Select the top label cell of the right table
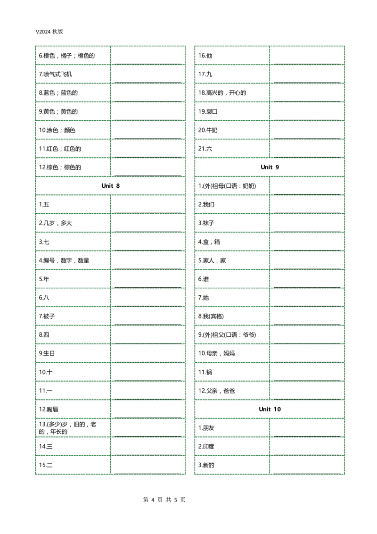Viewport: 377px width, 534px height. point(231,55)
